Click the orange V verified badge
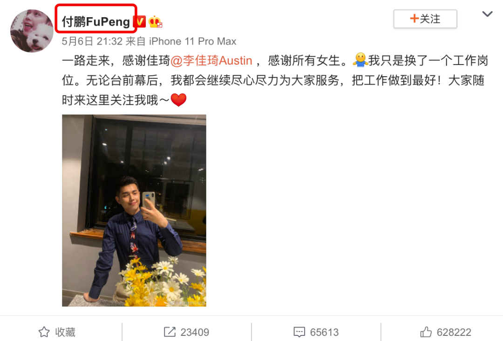 point(140,22)
